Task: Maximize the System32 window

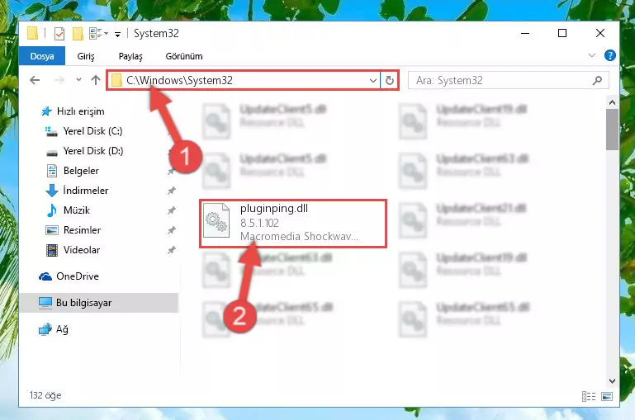Action: [x=562, y=33]
